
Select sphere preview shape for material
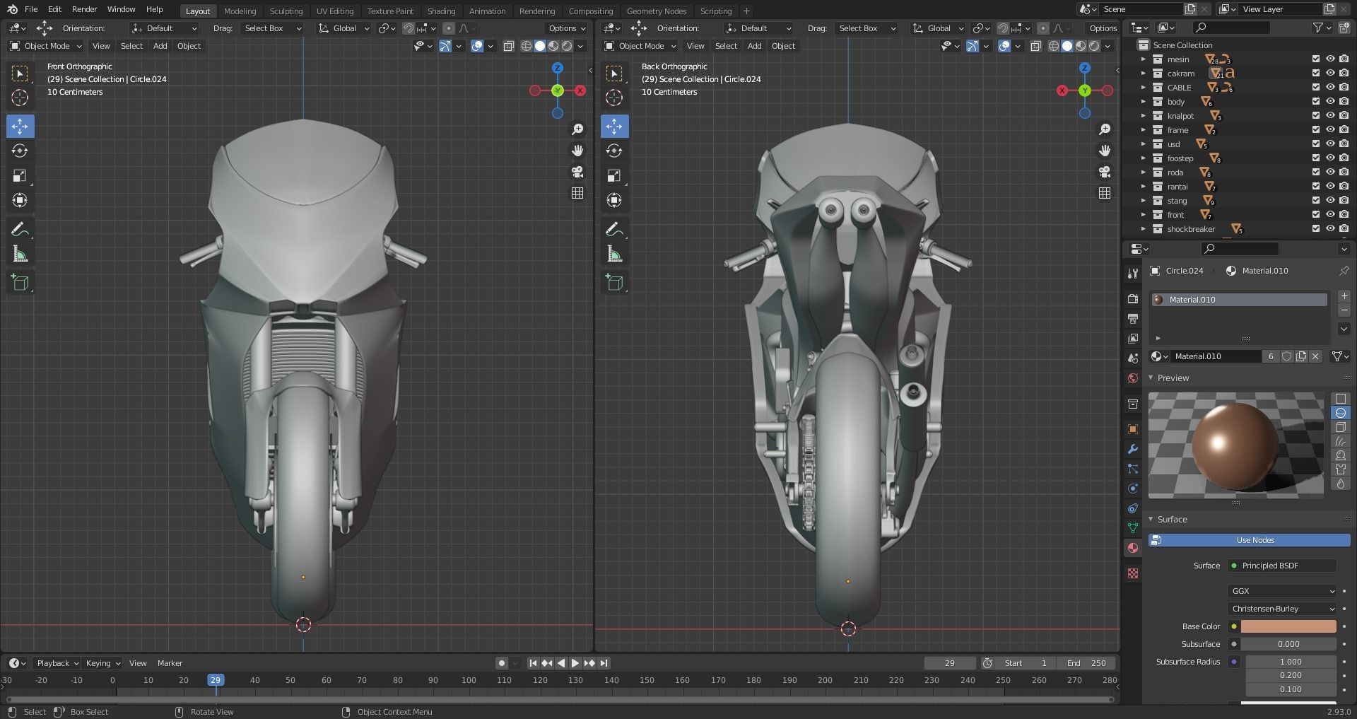[1341, 413]
